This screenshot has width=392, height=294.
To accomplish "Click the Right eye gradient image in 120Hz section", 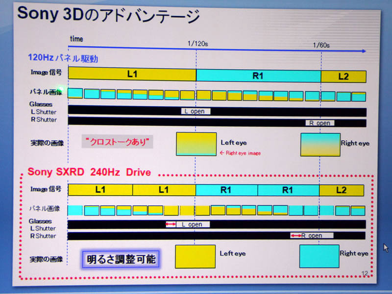I will pos(320,145).
